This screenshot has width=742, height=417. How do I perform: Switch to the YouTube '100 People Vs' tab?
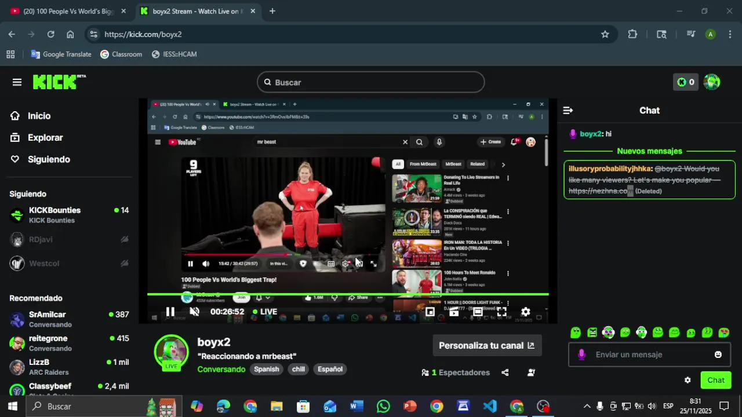(x=68, y=11)
